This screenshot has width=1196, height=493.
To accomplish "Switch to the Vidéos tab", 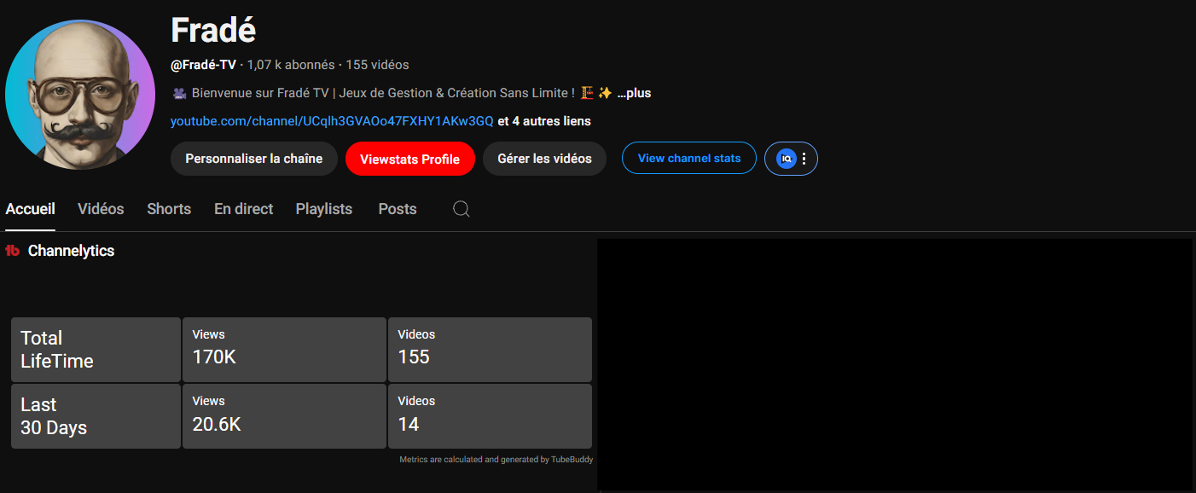I will (101, 209).
